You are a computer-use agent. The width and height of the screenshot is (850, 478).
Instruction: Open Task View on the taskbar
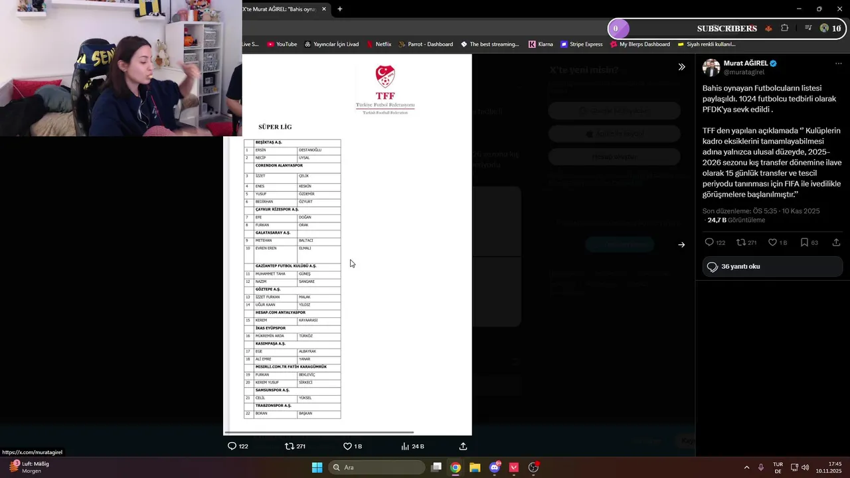pos(436,467)
